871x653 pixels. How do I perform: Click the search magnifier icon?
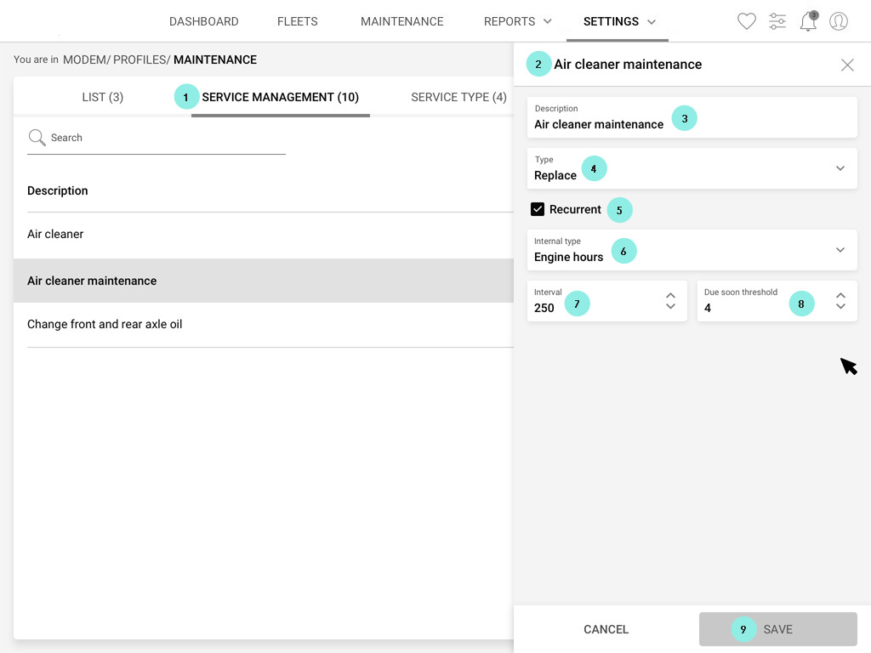coord(37,137)
